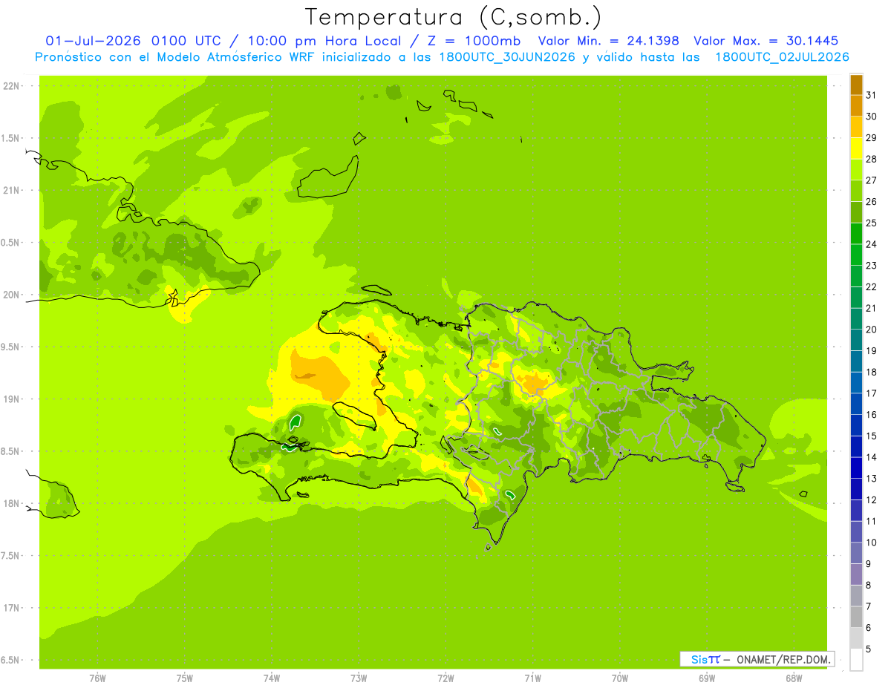The height and width of the screenshot is (688, 891).
Task: Click the legend value '9'
Action: 869,564
